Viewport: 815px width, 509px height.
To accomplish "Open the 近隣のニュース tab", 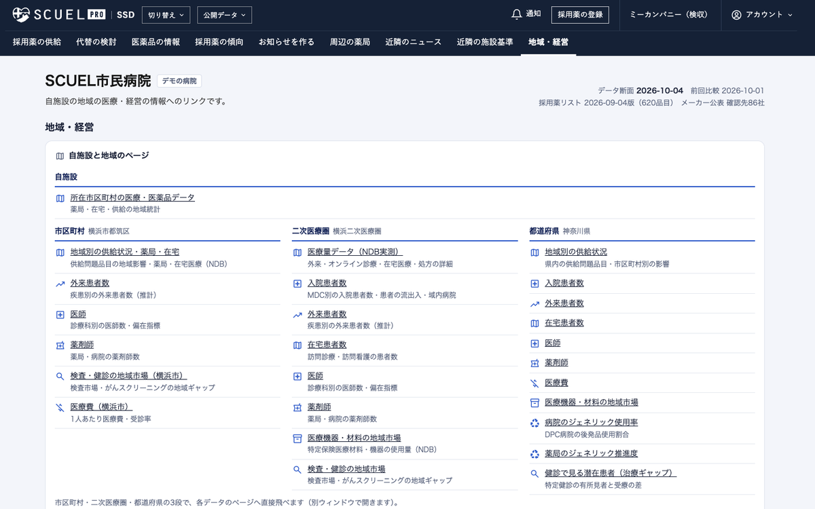I will click(x=414, y=42).
